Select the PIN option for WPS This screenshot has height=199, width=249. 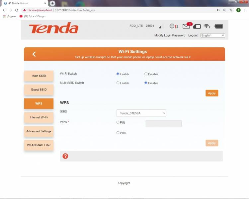click(118, 122)
